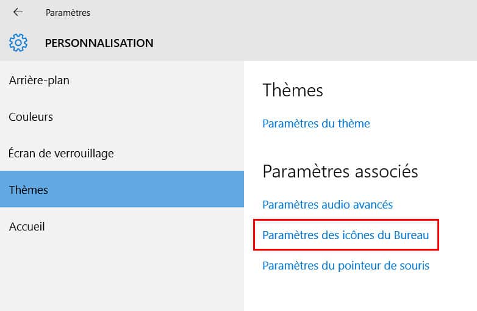Open Paramètres du thème link
Screen dimensions: 477x311
[x=316, y=123]
